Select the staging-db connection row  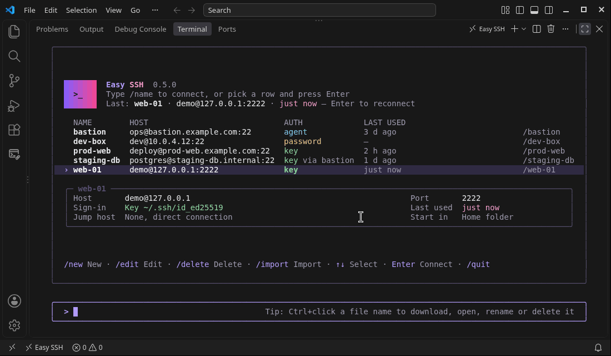[319, 160]
